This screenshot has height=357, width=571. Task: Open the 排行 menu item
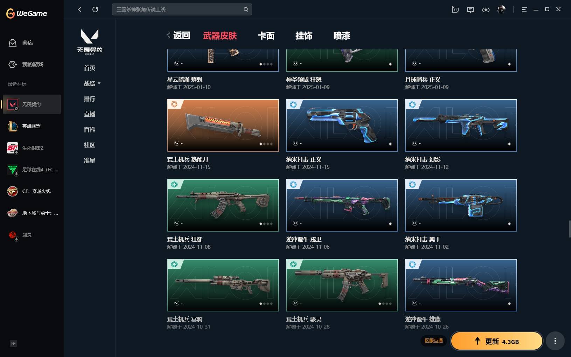click(90, 99)
